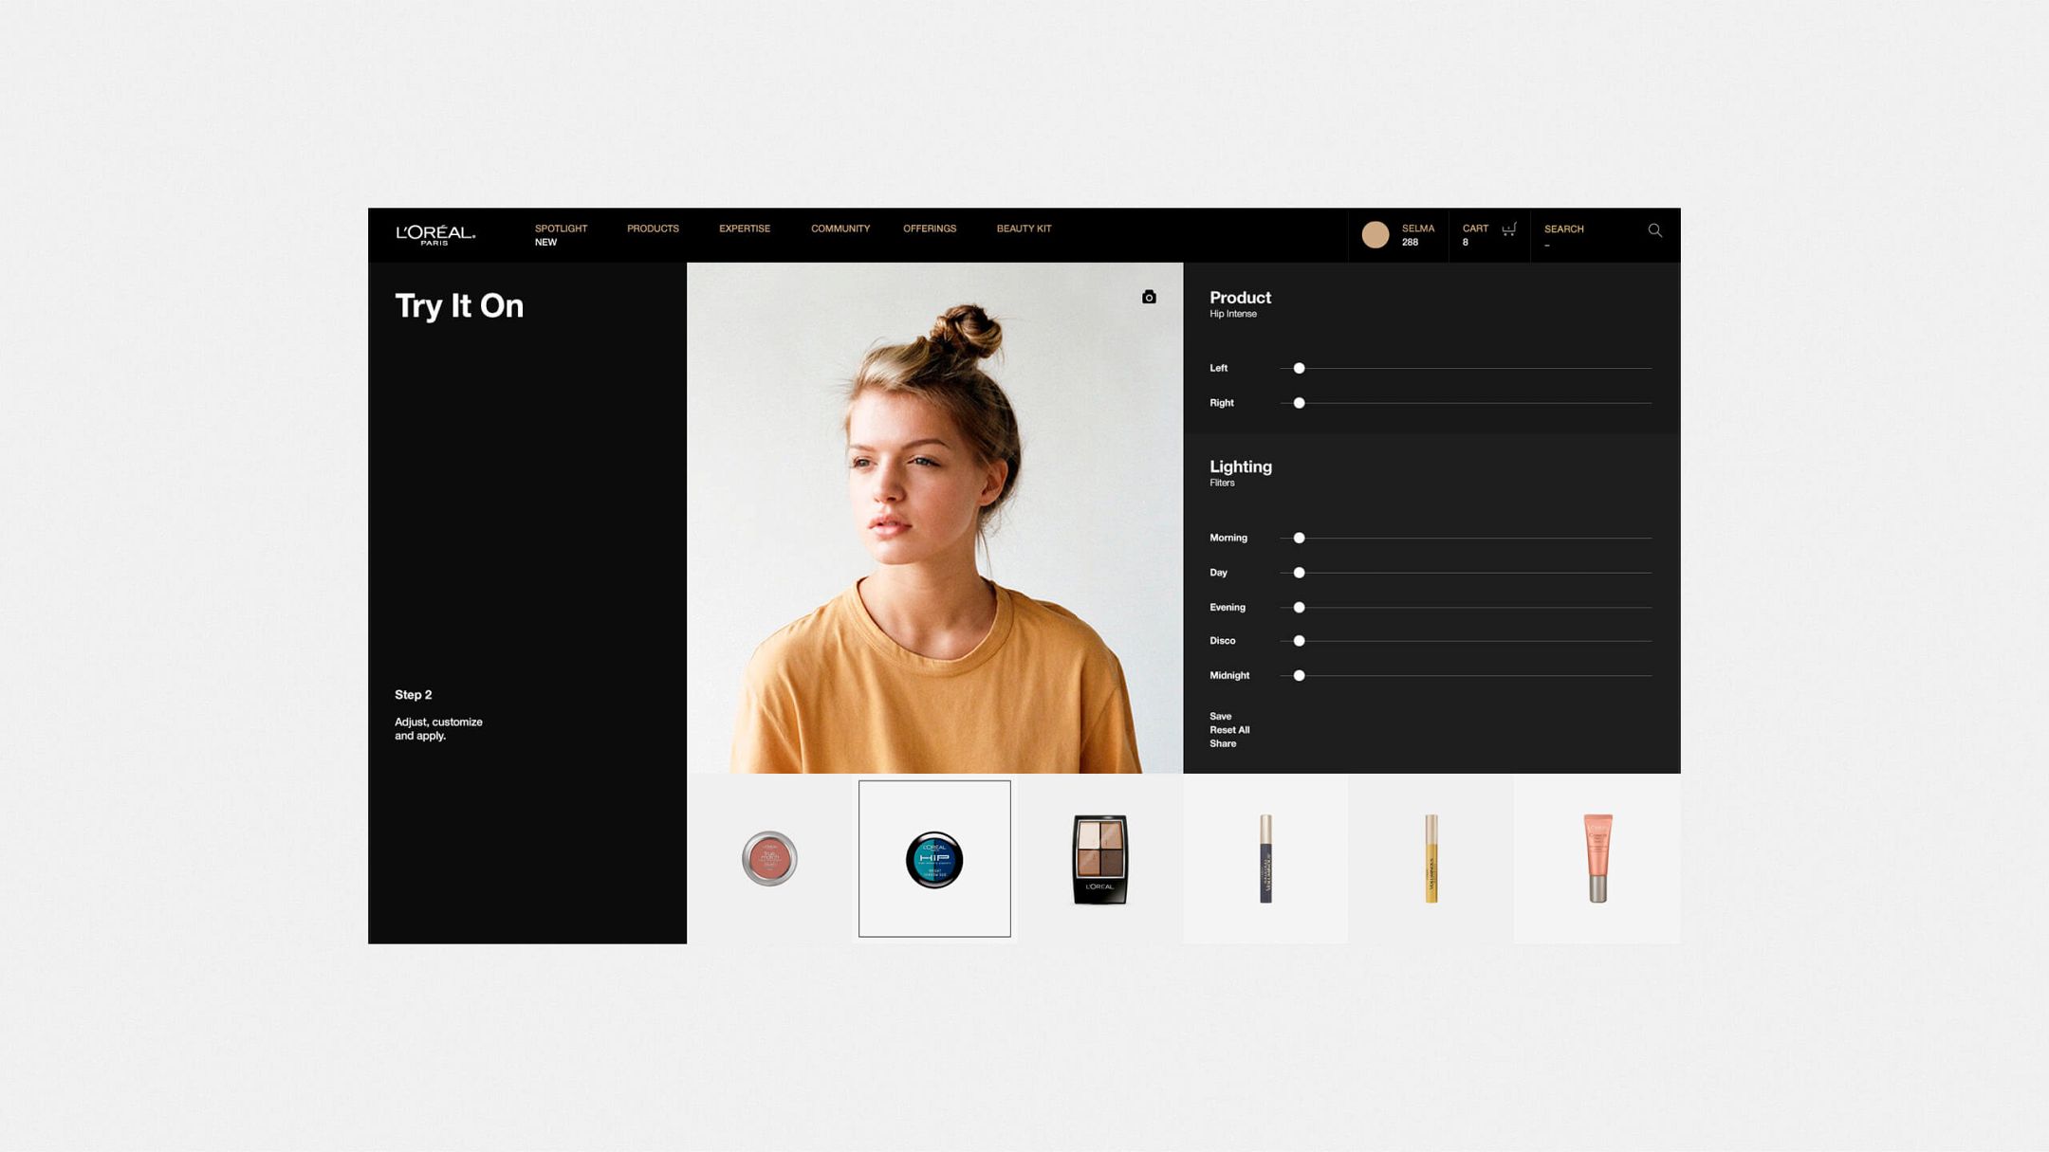Image resolution: width=2049 pixels, height=1152 pixels.
Task: Pick the dark blue mascara tube
Action: tap(1265, 859)
